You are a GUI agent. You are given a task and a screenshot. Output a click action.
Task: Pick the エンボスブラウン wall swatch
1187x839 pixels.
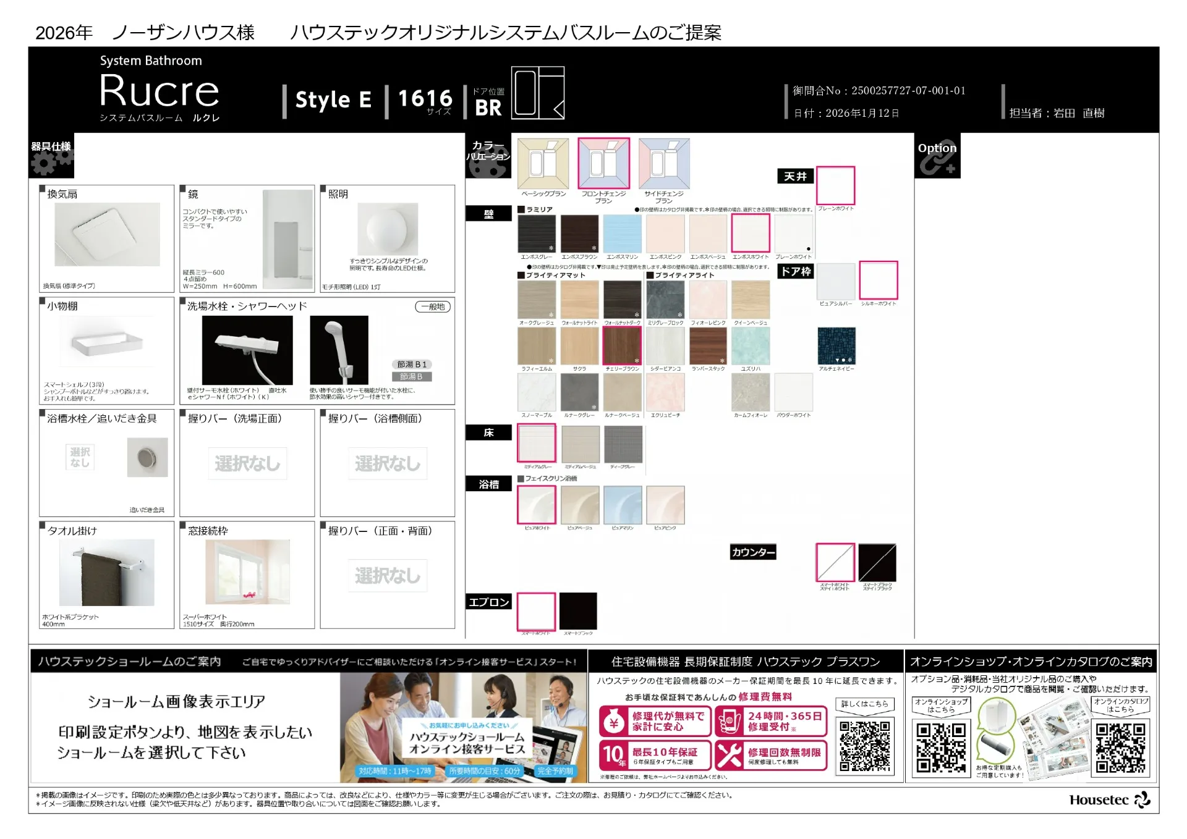(x=579, y=234)
